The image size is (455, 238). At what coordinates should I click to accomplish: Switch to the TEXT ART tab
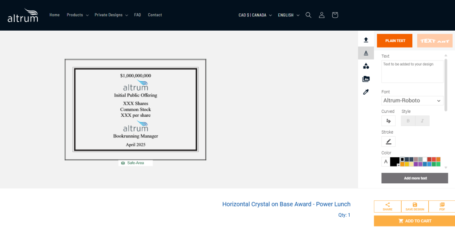coord(435,40)
